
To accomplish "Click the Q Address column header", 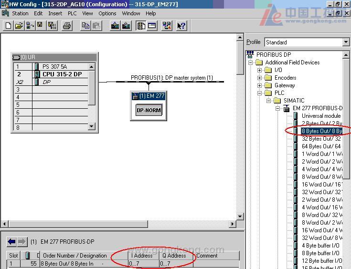I will (x=176, y=256).
